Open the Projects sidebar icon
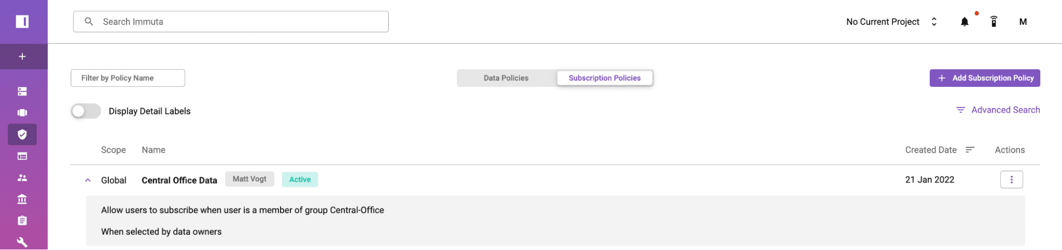 pos(22,112)
